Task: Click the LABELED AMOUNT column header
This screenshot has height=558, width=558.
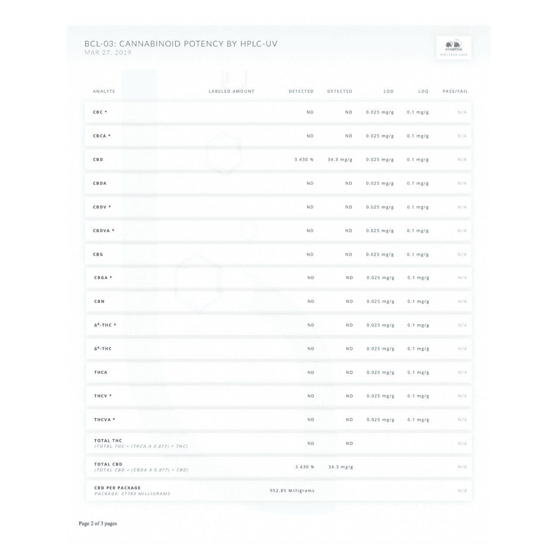Action: pos(231,92)
